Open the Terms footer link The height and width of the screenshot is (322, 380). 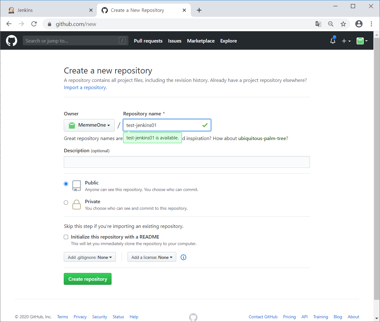(62, 317)
